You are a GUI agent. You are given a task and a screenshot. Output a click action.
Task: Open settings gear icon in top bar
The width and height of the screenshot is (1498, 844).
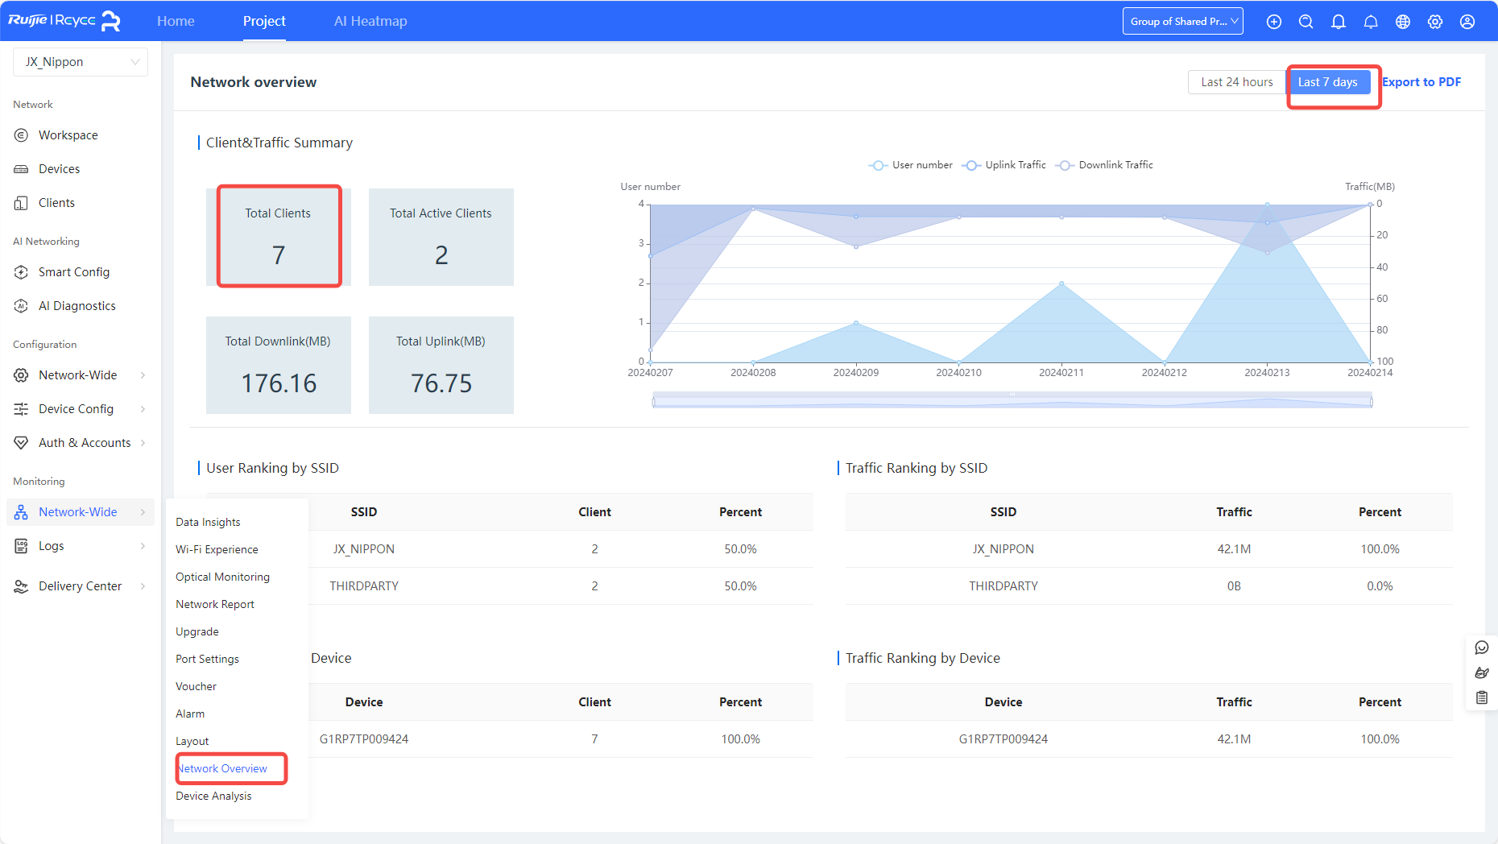[x=1434, y=22]
